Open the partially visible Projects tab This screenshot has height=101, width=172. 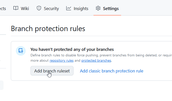pyautogui.click(x=3, y=9)
